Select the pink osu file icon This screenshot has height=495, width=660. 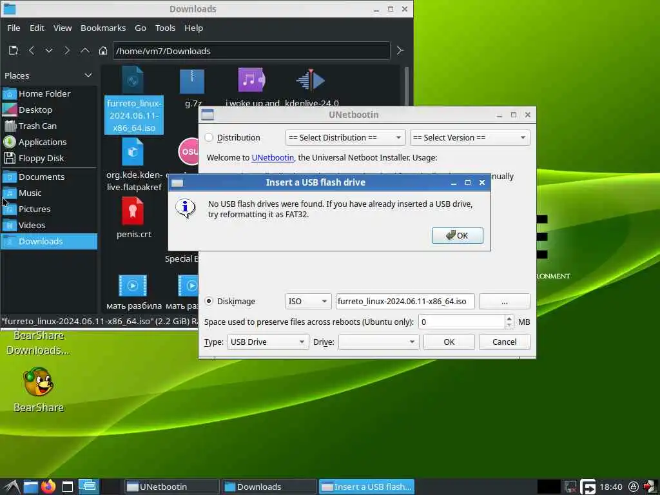[x=189, y=151]
